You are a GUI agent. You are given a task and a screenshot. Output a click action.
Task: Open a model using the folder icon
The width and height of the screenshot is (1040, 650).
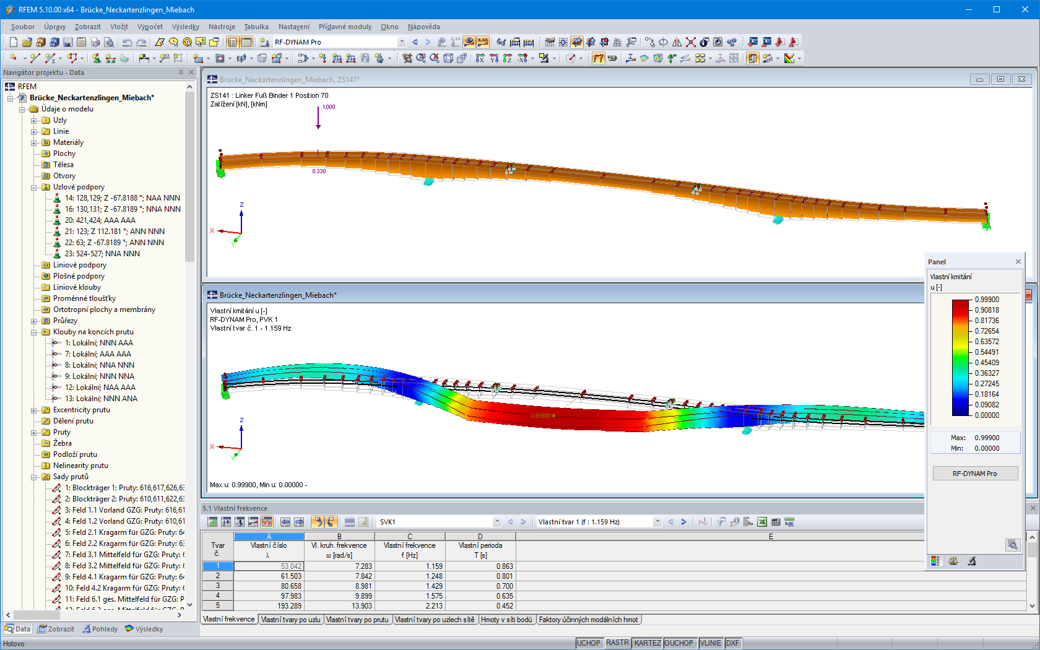tap(27, 42)
